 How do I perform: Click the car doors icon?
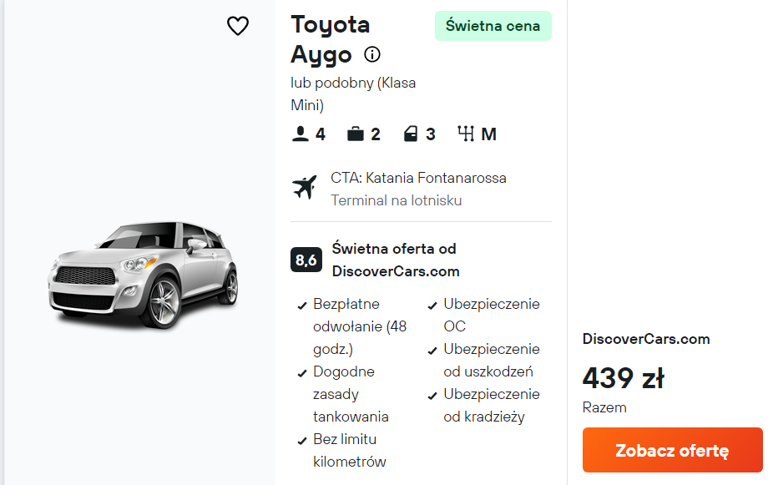tap(411, 134)
